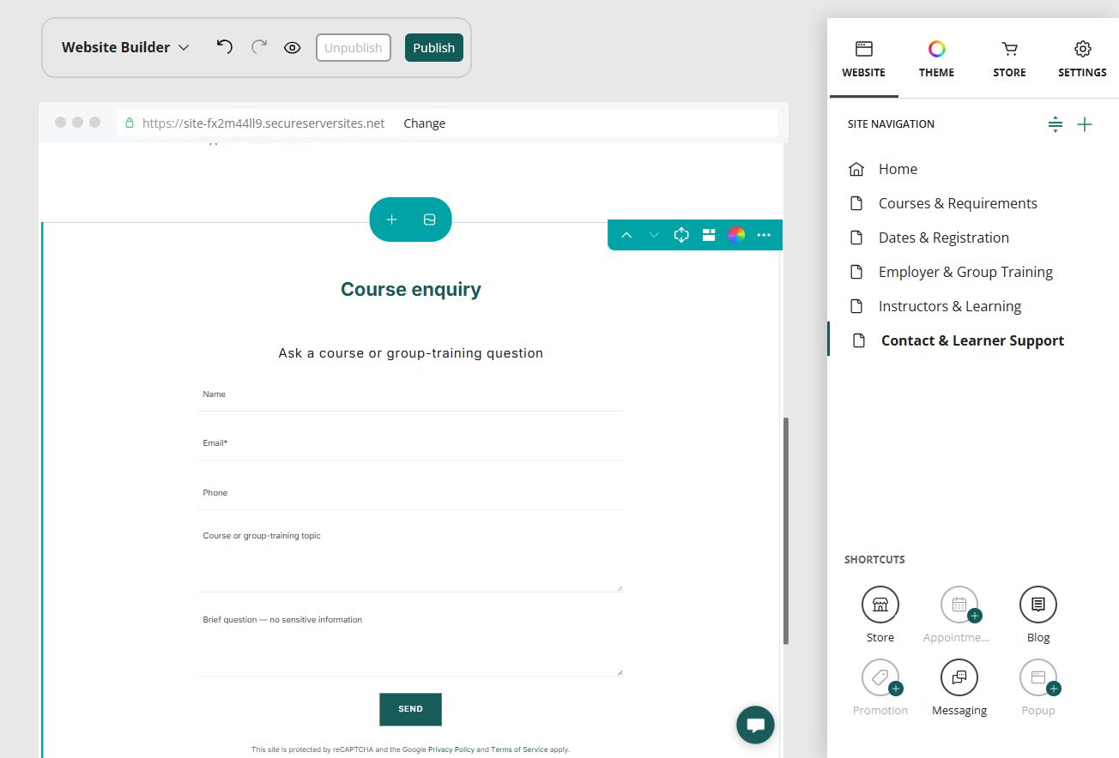Image resolution: width=1119 pixels, height=758 pixels.
Task: Move section up with arrow
Action: (x=626, y=235)
